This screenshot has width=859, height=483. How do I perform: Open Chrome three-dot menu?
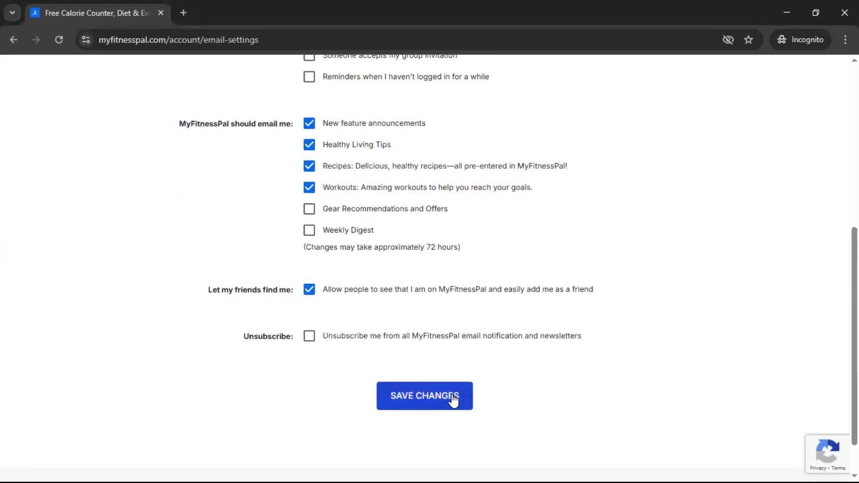(845, 40)
